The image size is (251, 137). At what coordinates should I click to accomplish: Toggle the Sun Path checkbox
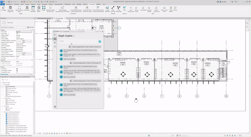click(17, 58)
